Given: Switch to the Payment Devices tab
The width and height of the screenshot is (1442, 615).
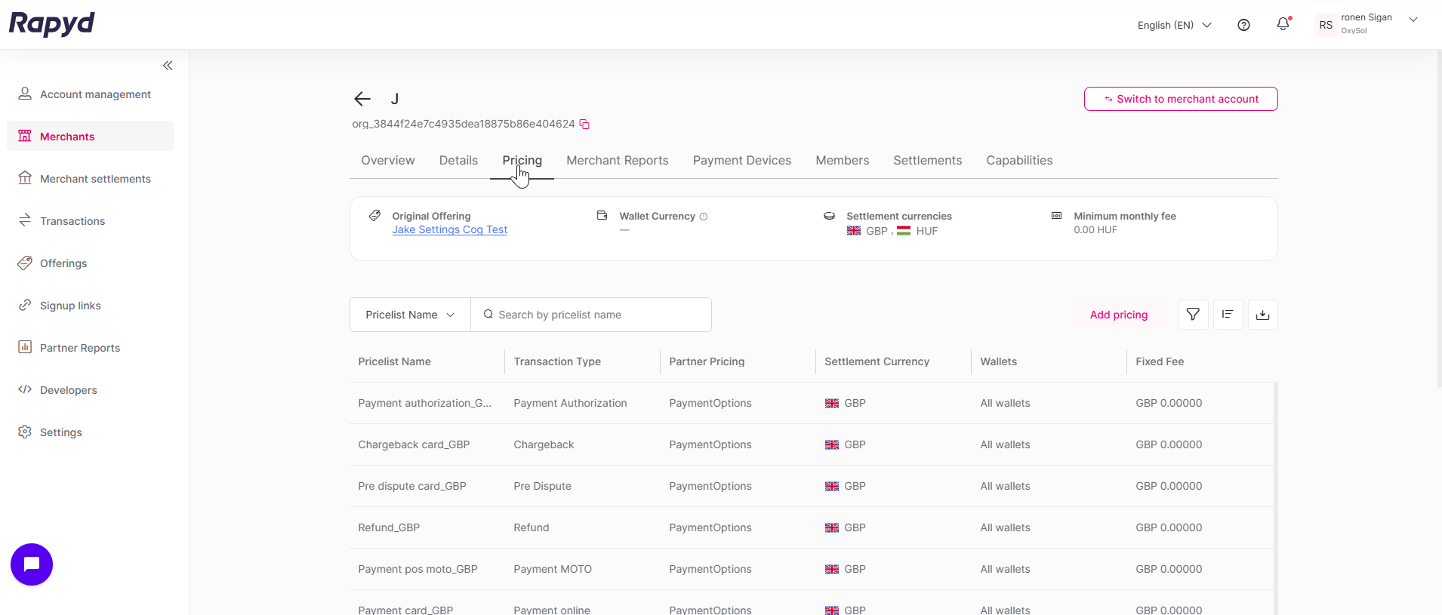Looking at the screenshot, I should point(742,161).
